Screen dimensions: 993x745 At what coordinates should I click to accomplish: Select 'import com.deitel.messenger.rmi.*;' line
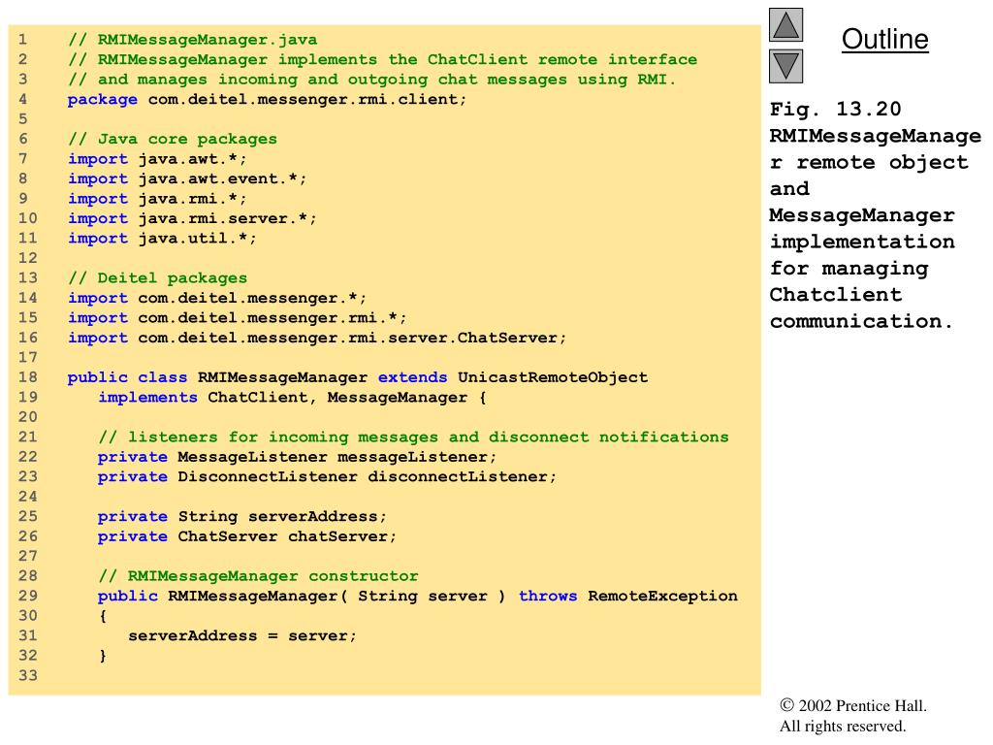237,318
